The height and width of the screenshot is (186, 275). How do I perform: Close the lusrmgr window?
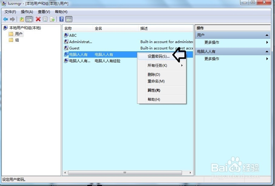tap(264, 2)
